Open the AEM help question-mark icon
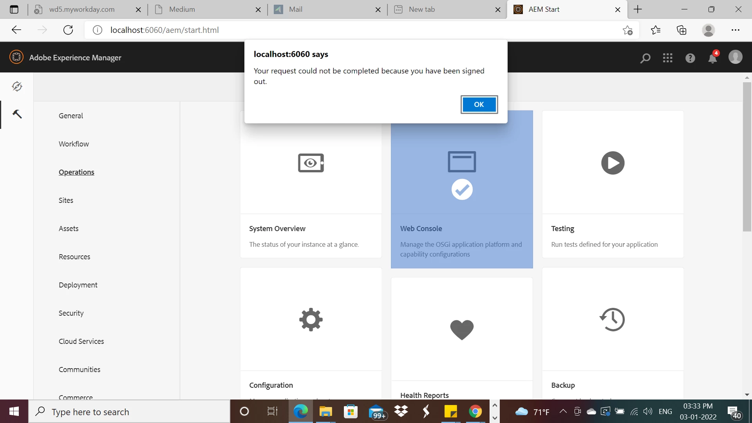The height and width of the screenshot is (423, 752). 690,58
